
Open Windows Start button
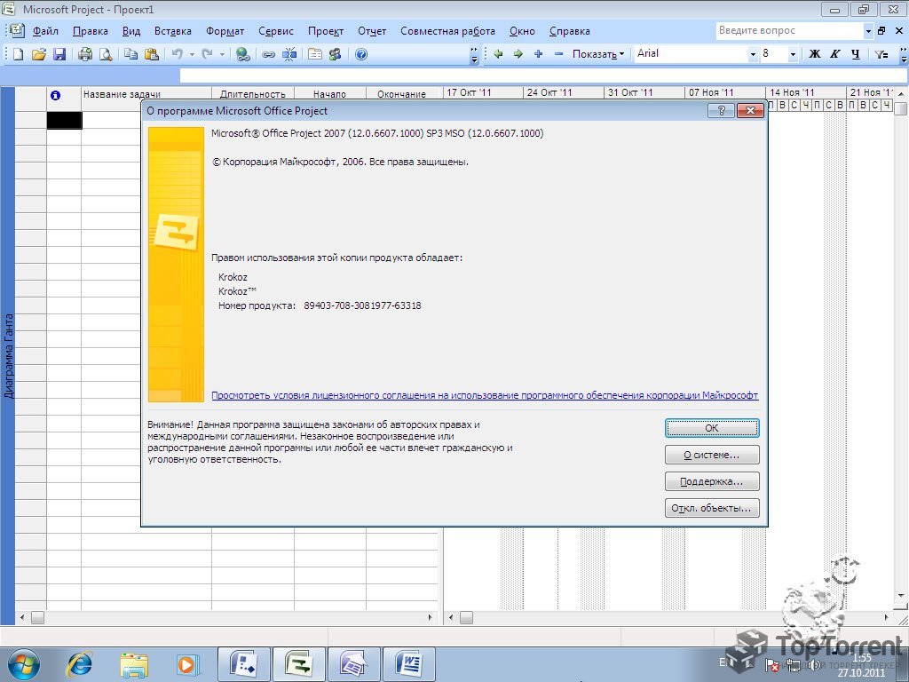coord(24,664)
